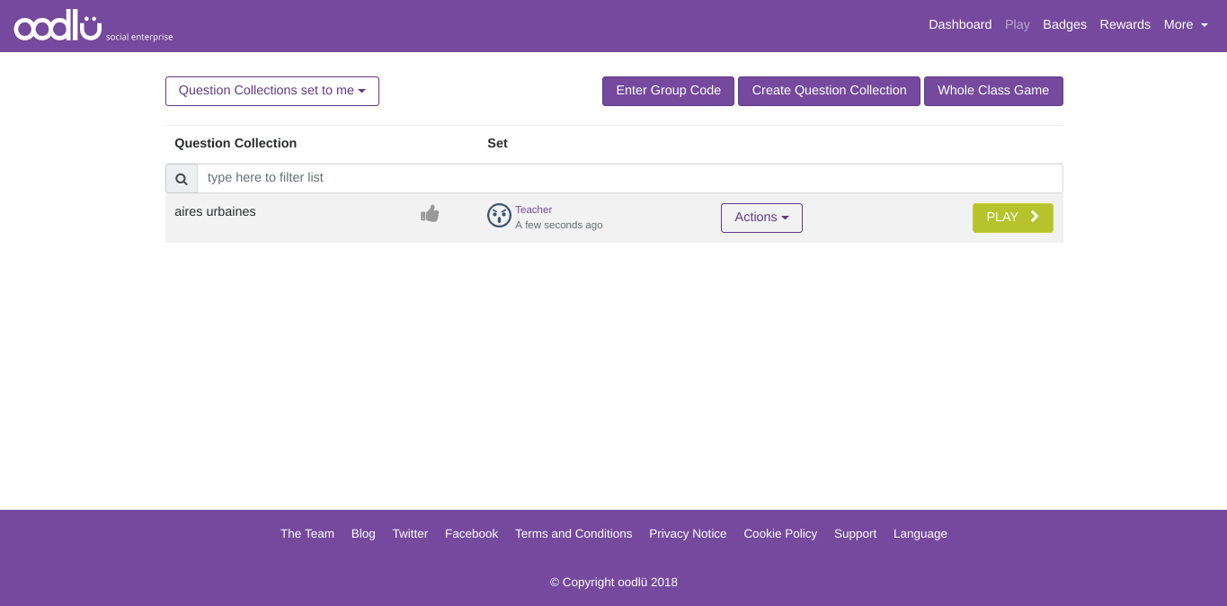
Task: Click the Question Collection column header
Action: (236, 143)
